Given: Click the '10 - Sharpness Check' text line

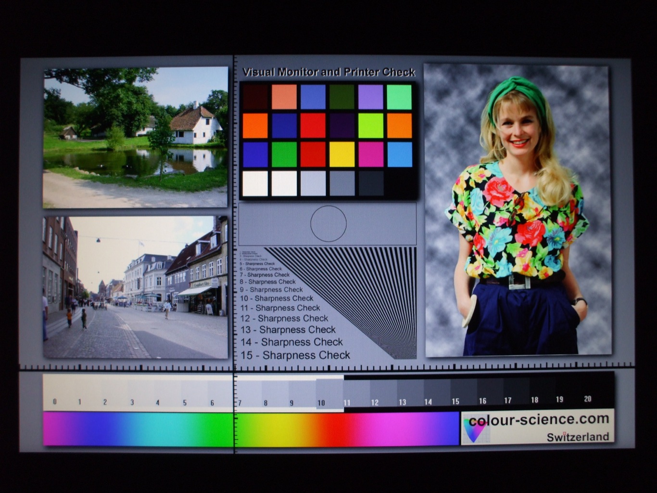Looking at the screenshot, I should pos(277,298).
